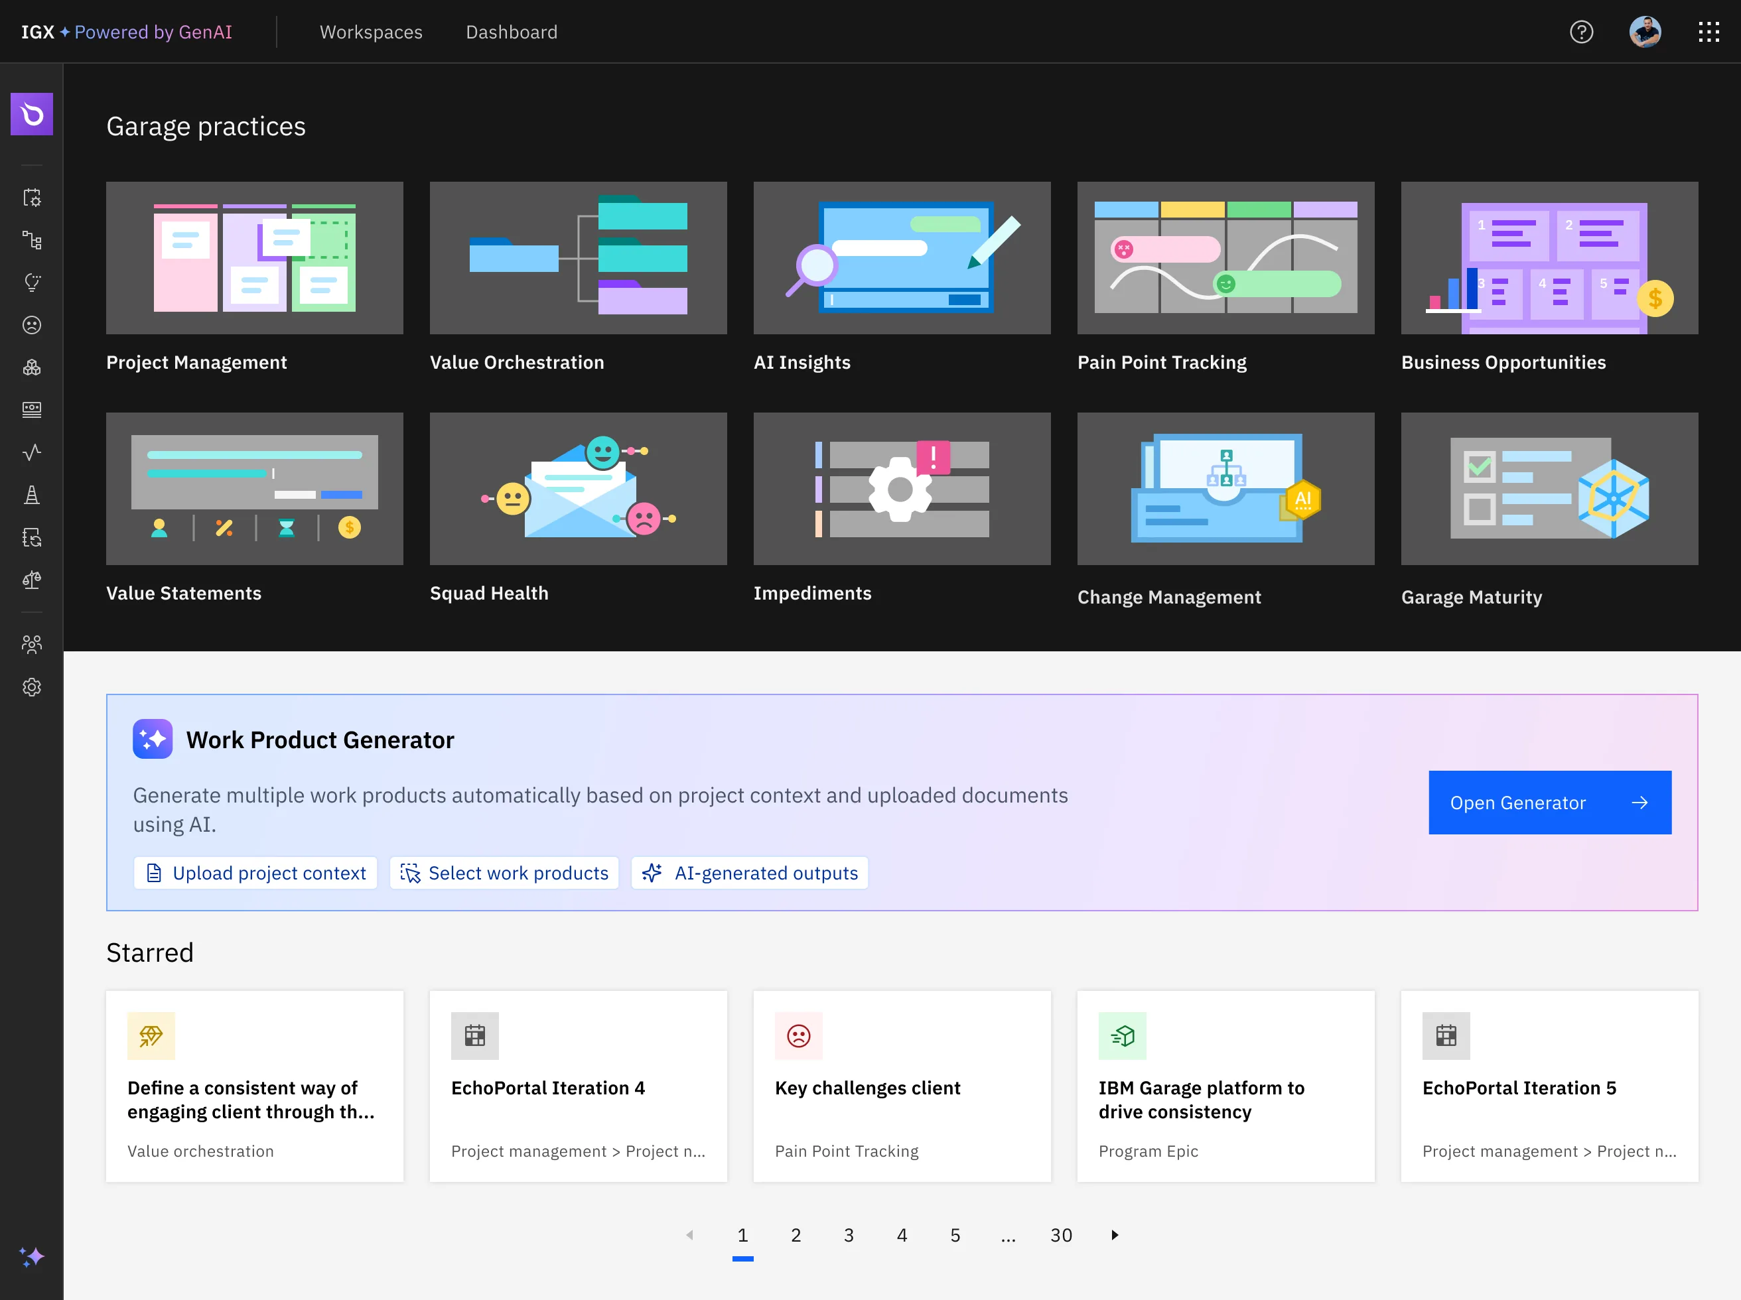Click 'Pain Point Tracking' label on Key challenges card
Screen dimensions: 1741x1300
[x=847, y=1151]
